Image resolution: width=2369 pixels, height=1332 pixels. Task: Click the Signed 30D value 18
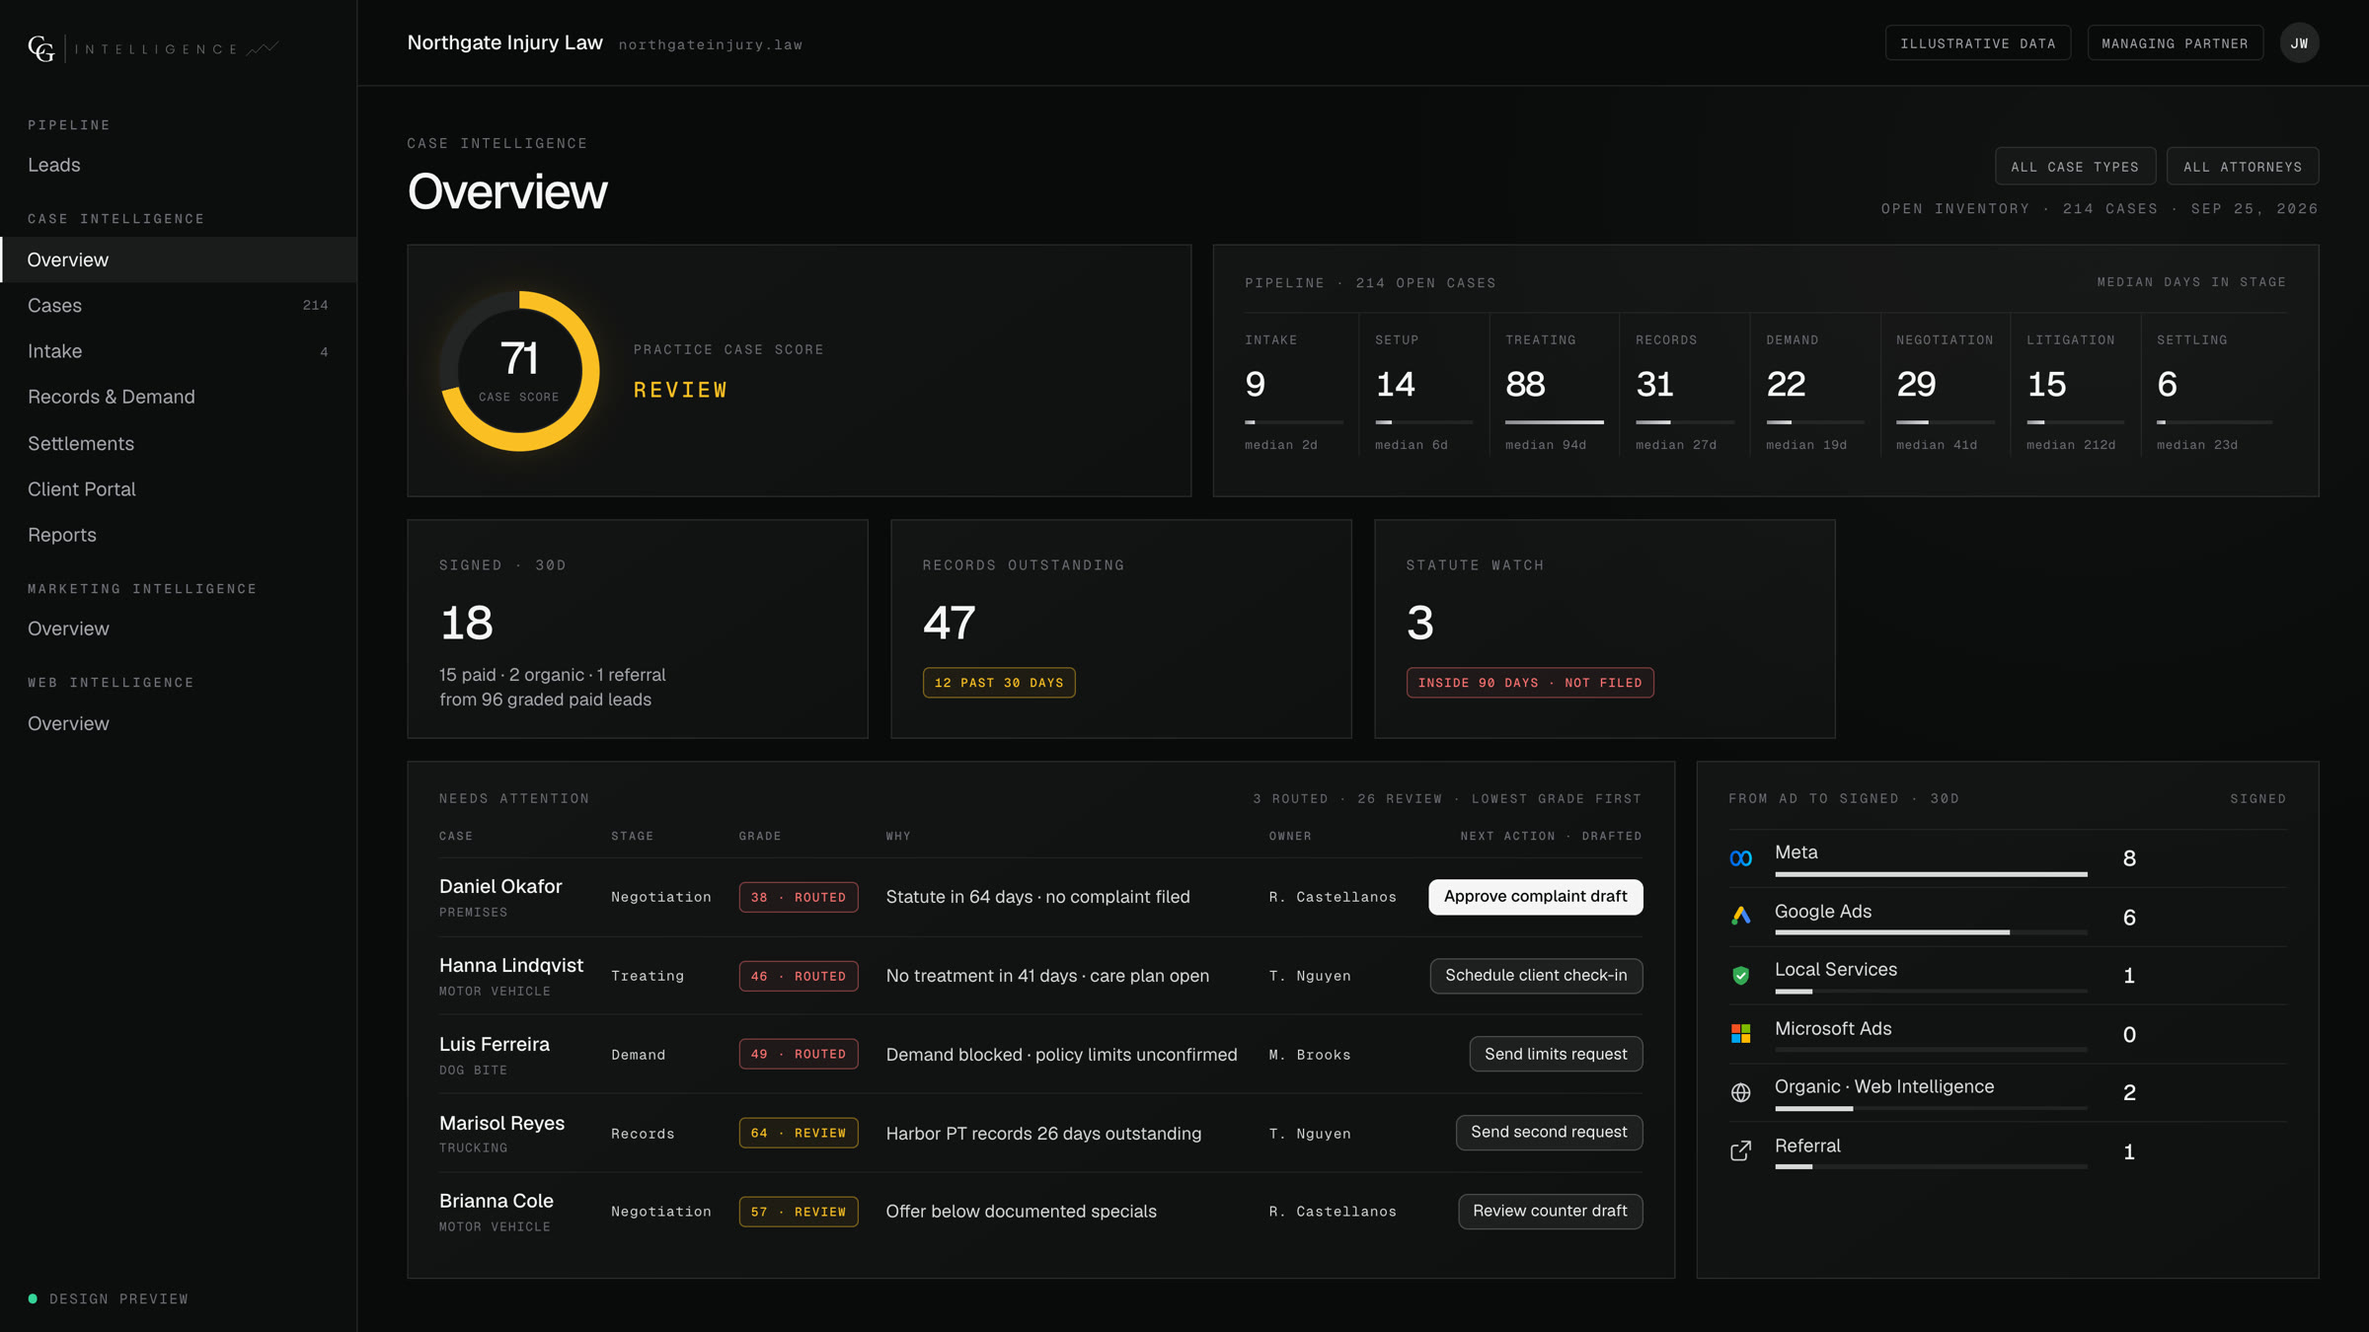[466, 624]
